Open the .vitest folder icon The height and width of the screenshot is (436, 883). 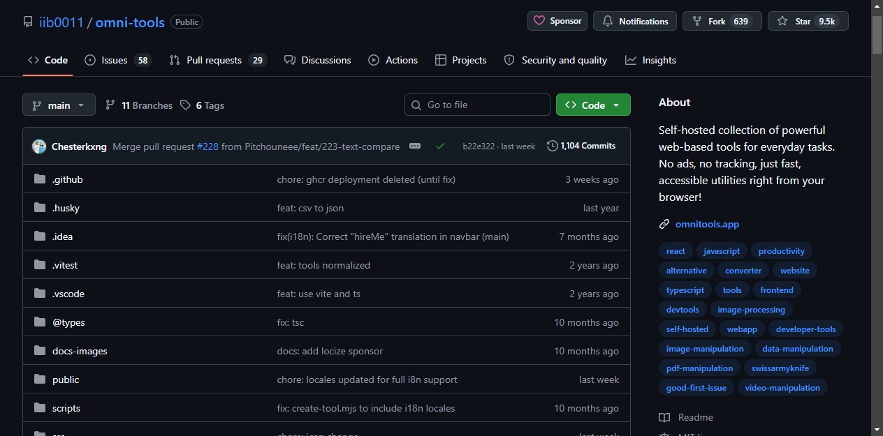tap(40, 265)
